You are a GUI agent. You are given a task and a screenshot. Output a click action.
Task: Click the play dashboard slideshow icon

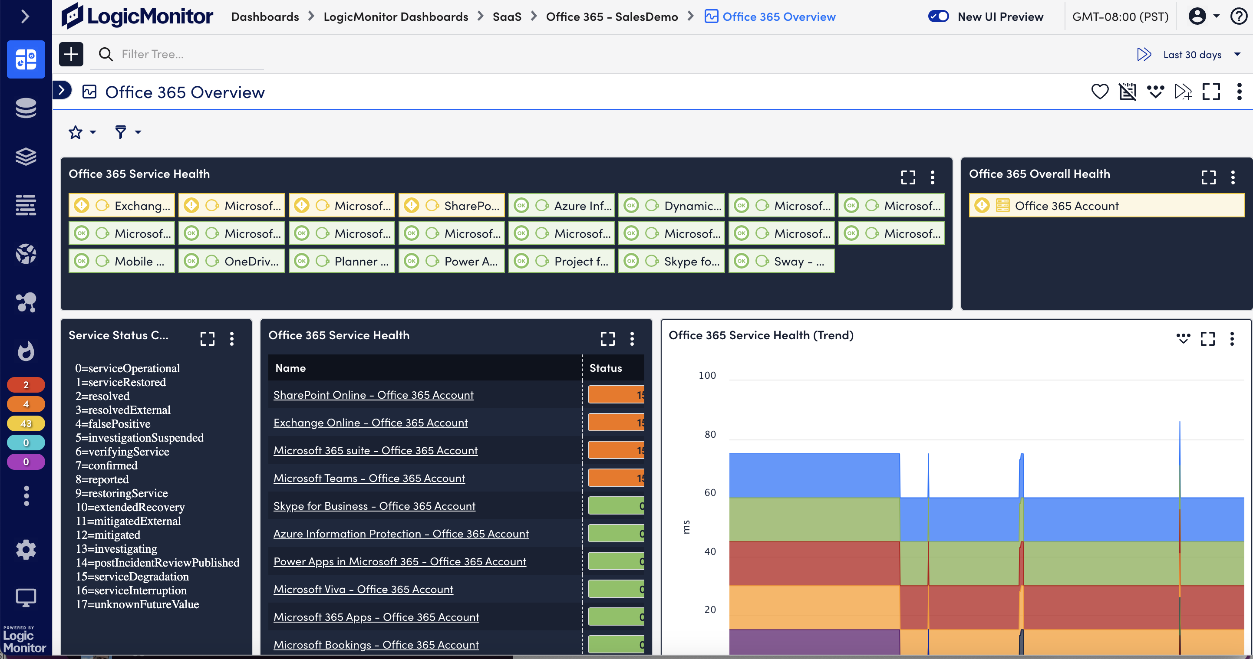(1144, 54)
